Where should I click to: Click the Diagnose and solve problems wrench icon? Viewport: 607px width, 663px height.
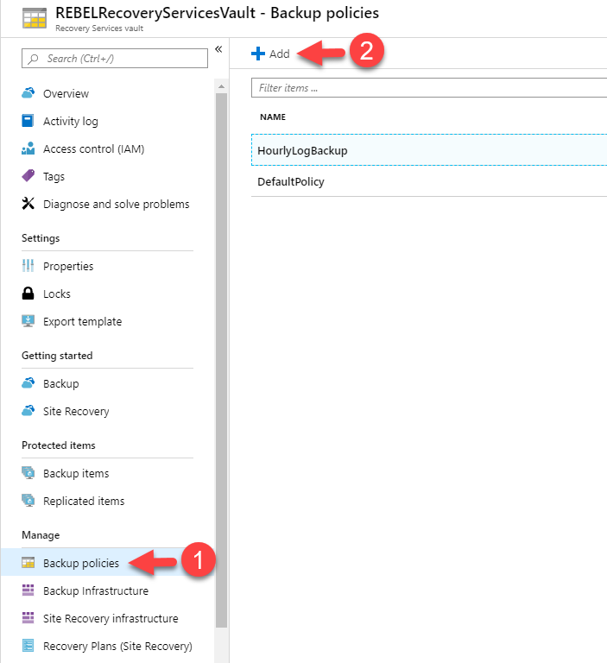tap(28, 204)
